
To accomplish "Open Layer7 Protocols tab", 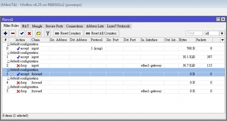I will pyautogui.click(x=119, y=26).
